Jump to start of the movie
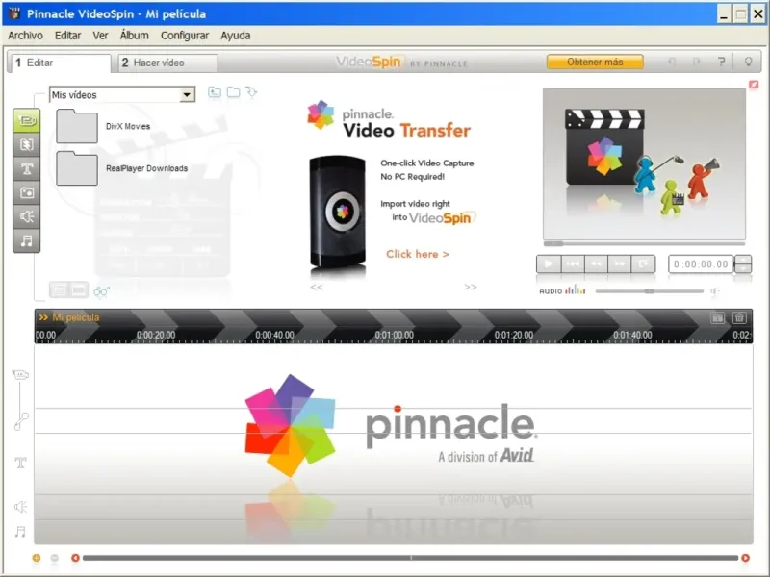 pyautogui.click(x=572, y=263)
